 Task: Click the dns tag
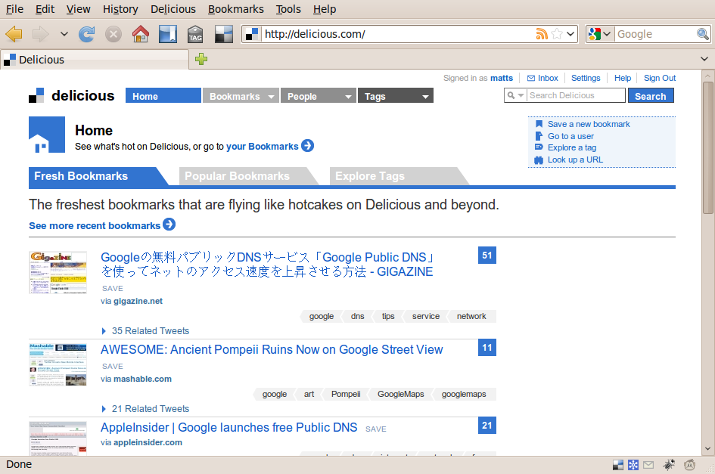[357, 316]
